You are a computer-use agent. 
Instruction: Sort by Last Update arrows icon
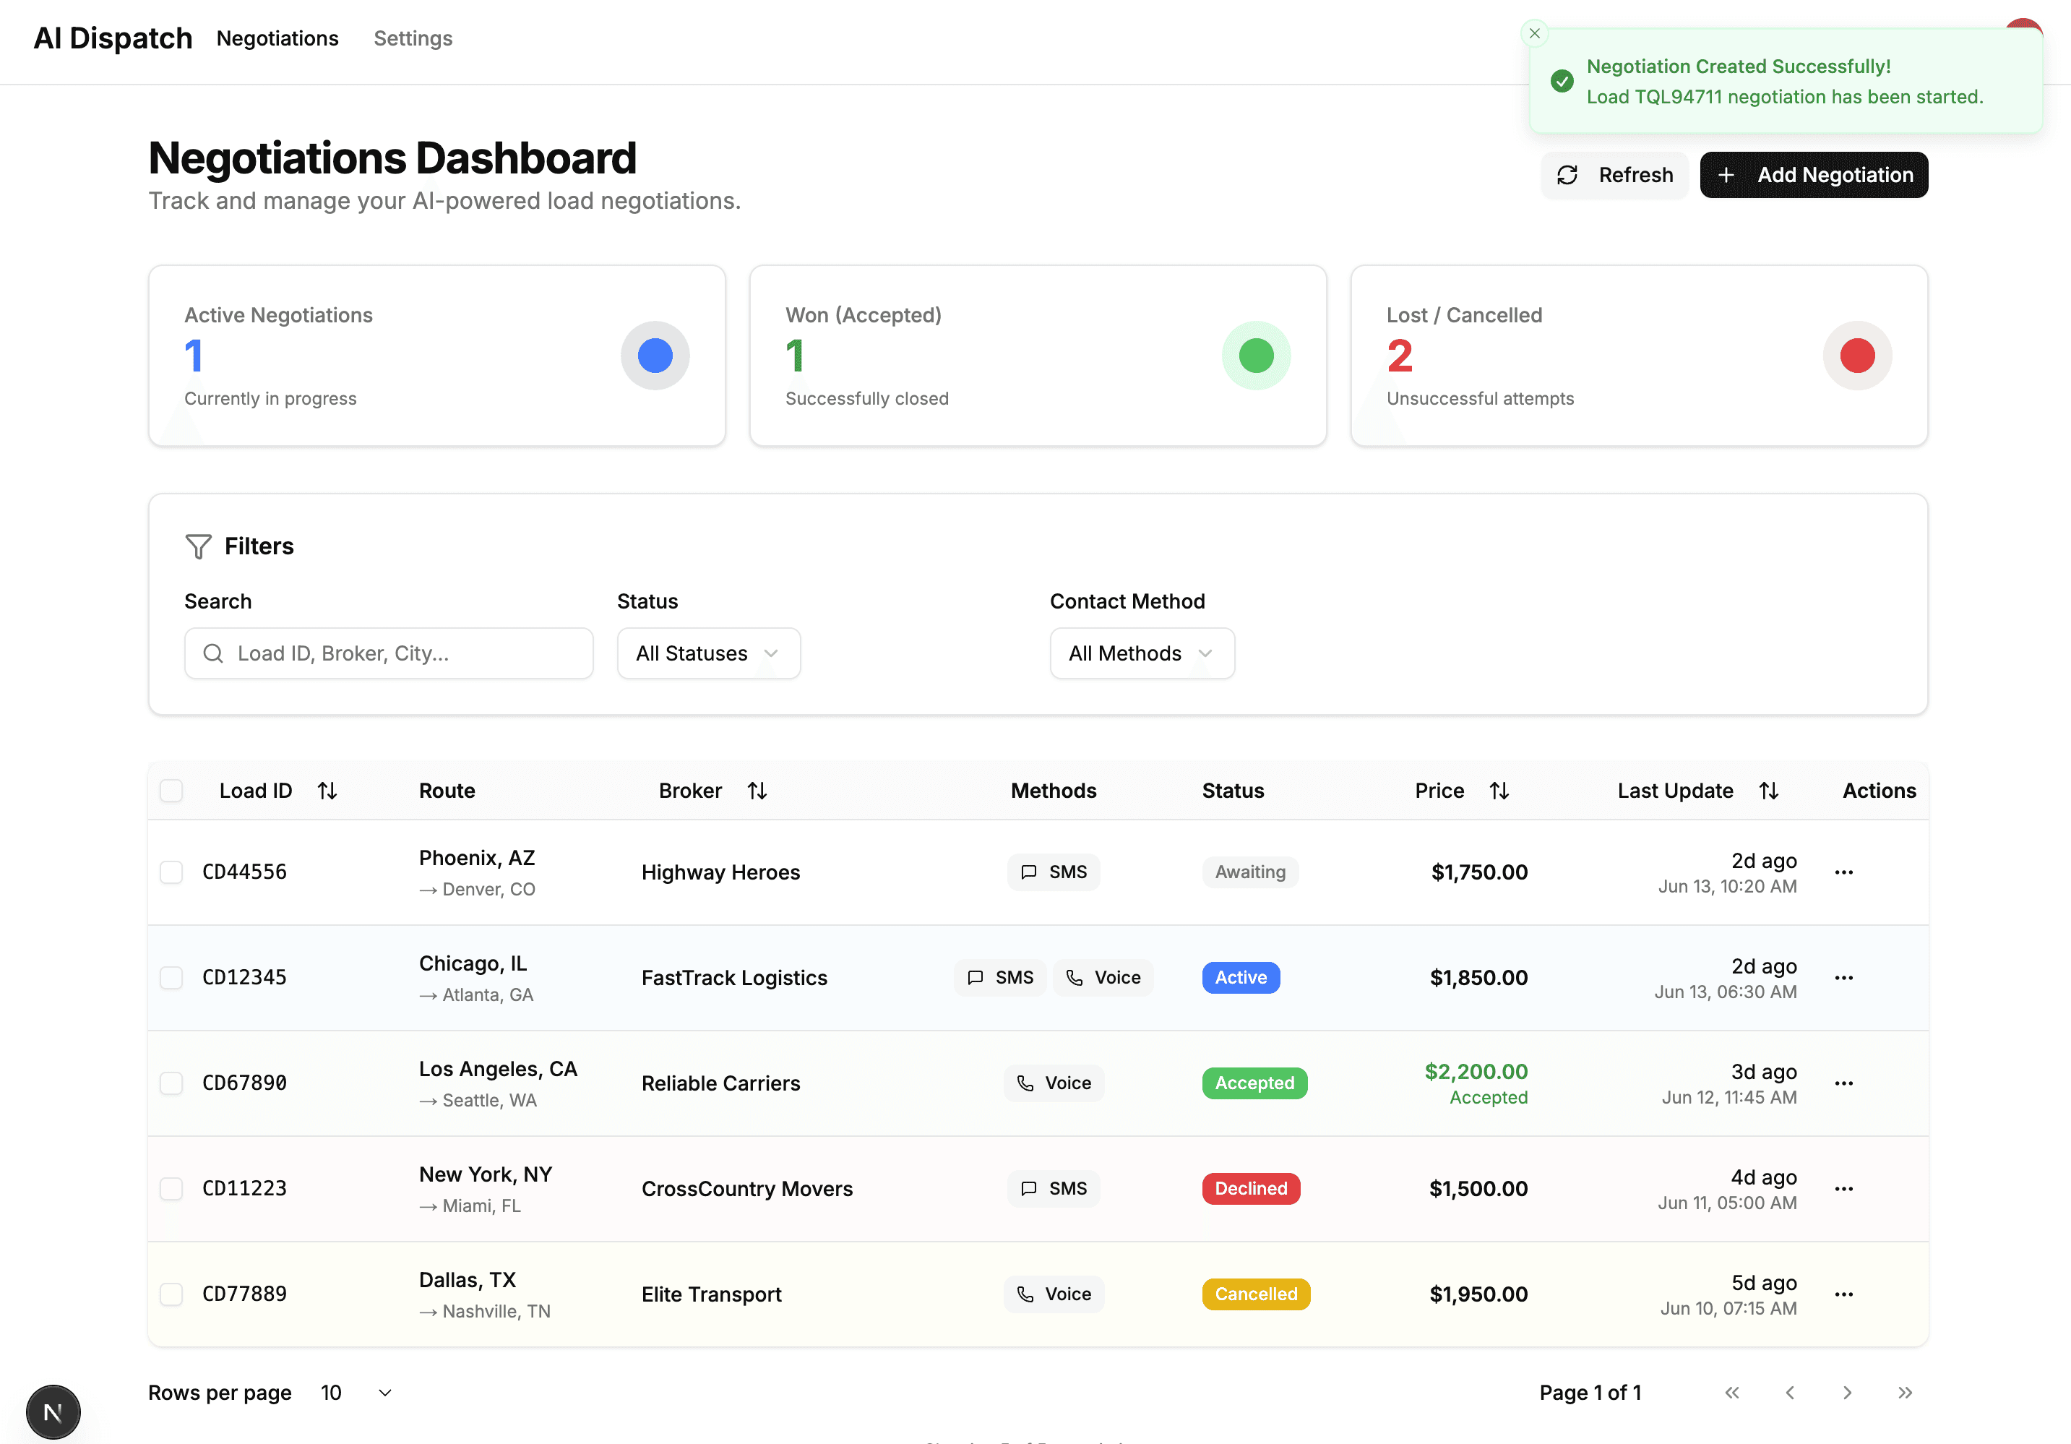pyautogui.click(x=1769, y=791)
